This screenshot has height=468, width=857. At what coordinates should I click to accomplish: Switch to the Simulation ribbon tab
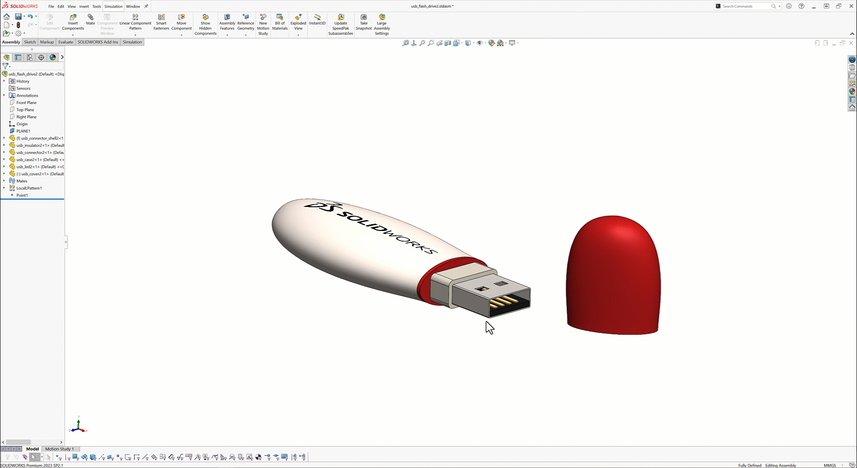132,42
